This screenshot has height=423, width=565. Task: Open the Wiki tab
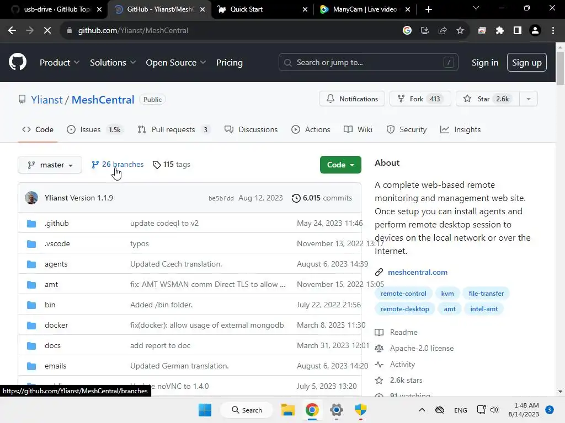[358, 130]
